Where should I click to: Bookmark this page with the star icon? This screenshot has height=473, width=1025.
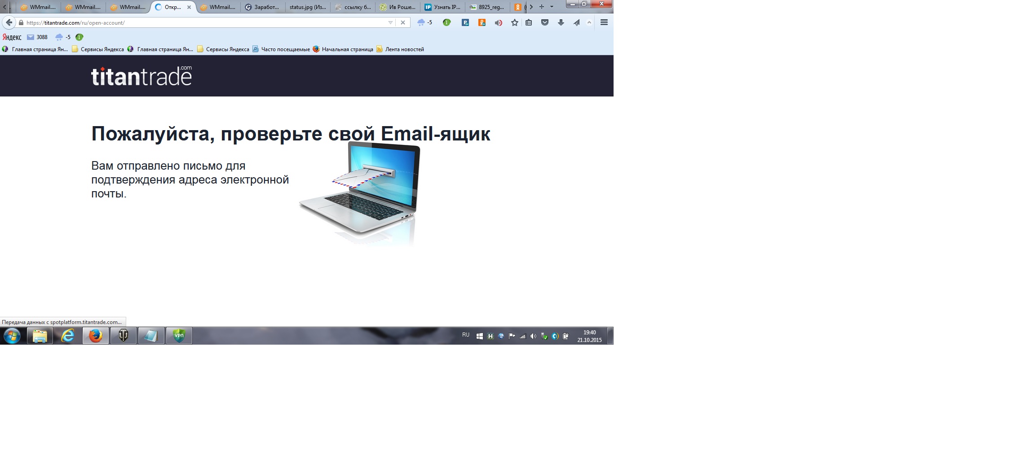(514, 22)
